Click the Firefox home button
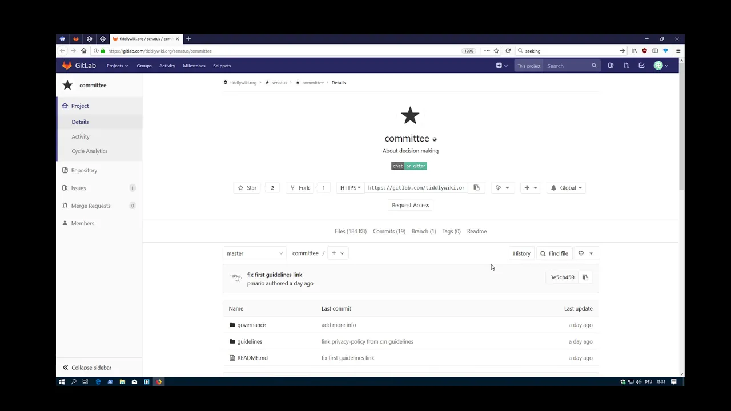 (x=83, y=51)
